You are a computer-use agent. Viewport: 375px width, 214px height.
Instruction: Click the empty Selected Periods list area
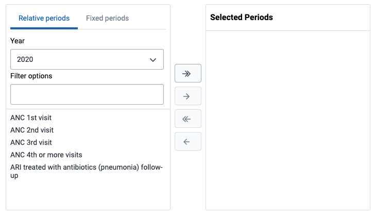pyautogui.click(x=287, y=120)
